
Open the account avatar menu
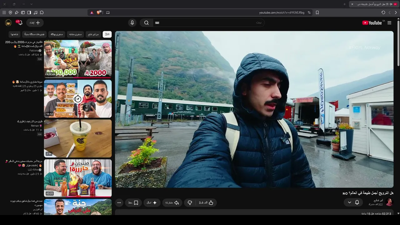click(x=8, y=23)
